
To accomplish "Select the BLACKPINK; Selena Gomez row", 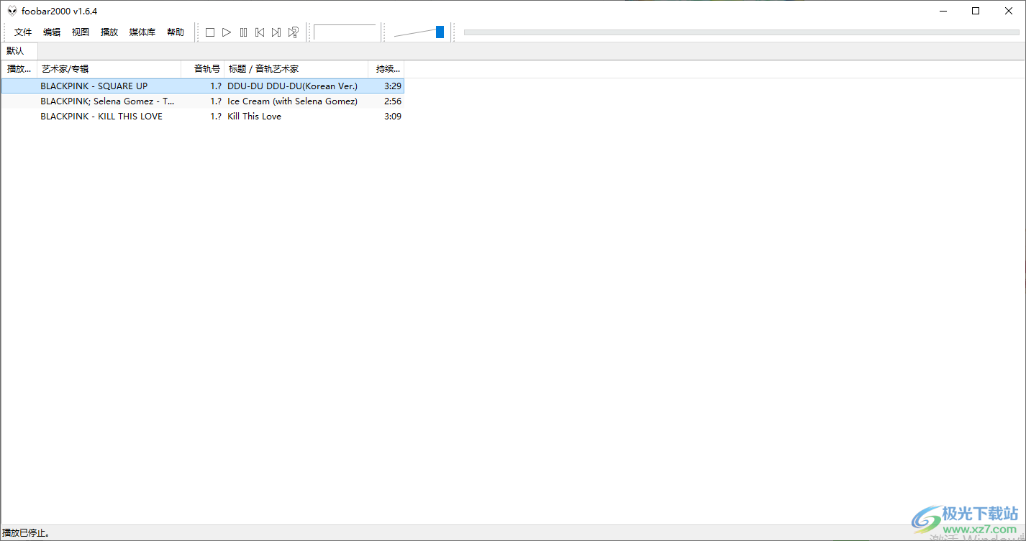I will [202, 101].
